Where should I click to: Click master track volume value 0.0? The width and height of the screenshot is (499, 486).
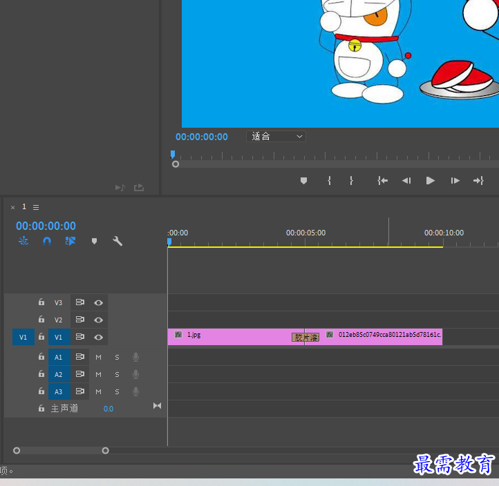pos(109,409)
